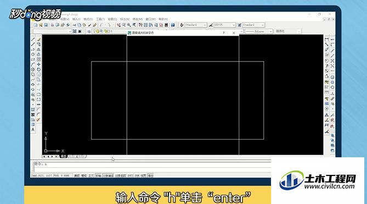Image resolution: width=367 pixels, height=204 pixels.
Task: Open the 绘图(D) menu
Action: [x=112, y=19]
